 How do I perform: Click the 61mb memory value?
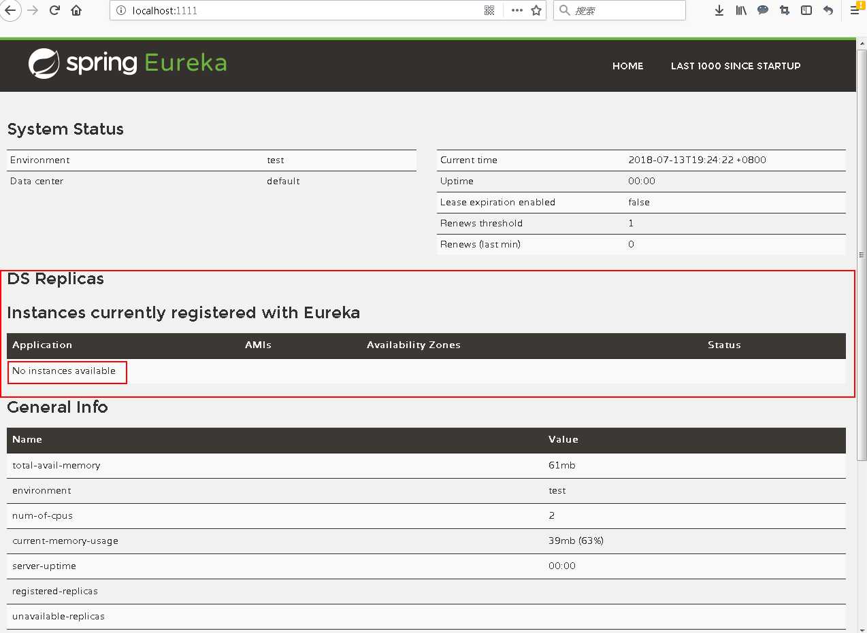click(562, 466)
